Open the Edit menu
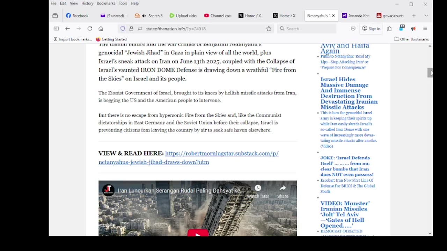The height and width of the screenshot is (251, 447). [x=63, y=3]
